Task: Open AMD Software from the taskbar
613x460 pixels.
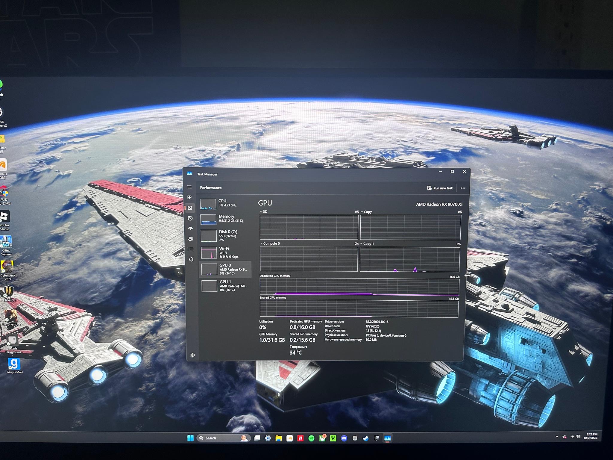Action: tap(300, 438)
